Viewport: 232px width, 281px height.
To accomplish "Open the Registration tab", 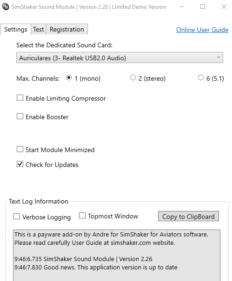I will (67, 29).
